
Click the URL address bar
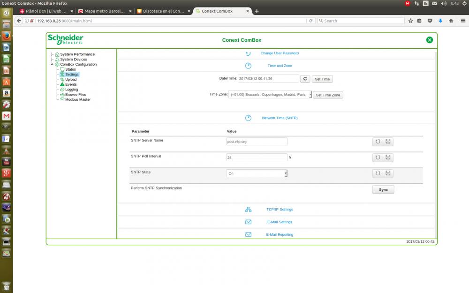171,21
